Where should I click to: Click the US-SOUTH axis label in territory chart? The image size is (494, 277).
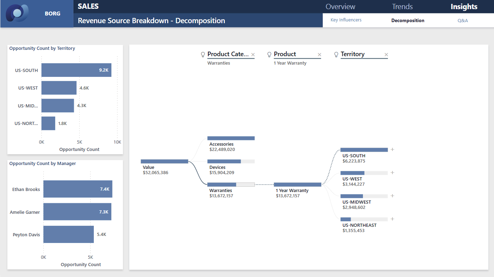[26, 70]
